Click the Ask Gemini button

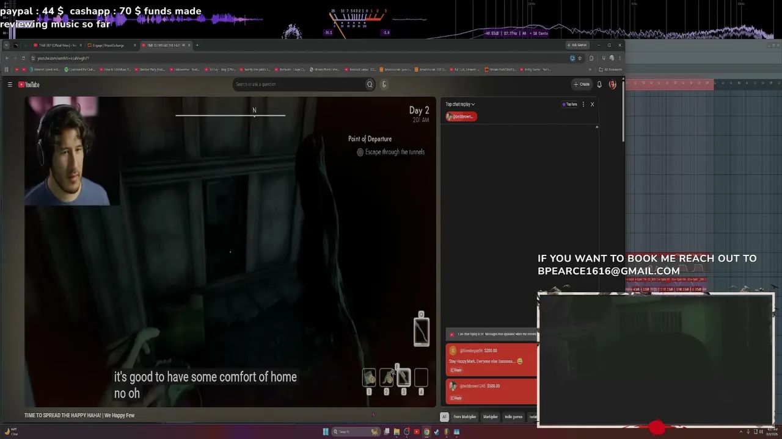pyautogui.click(x=577, y=45)
